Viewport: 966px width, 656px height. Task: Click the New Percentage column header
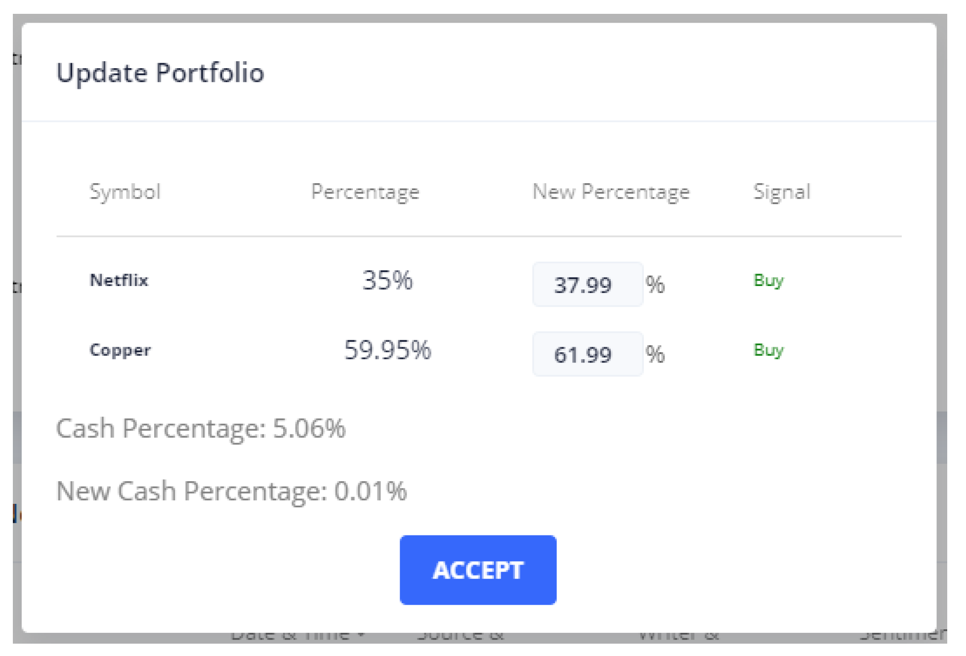tap(611, 192)
